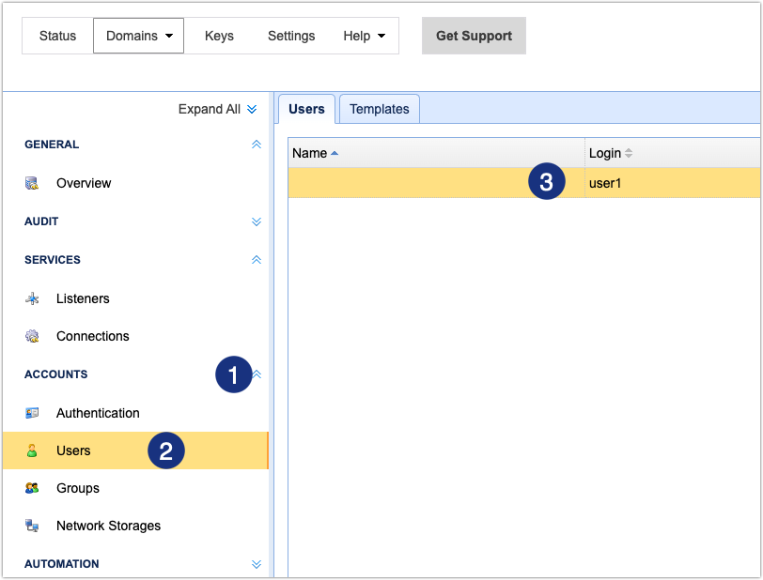Open the Keys menu item
The height and width of the screenshot is (580, 763).
pyautogui.click(x=219, y=36)
